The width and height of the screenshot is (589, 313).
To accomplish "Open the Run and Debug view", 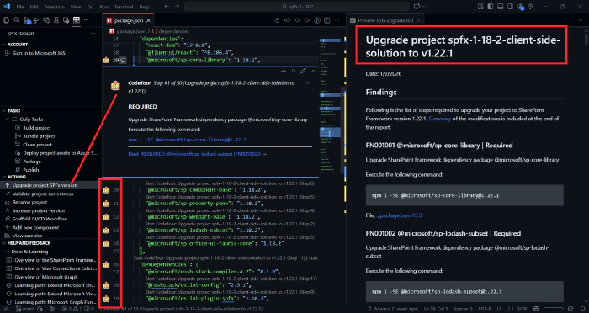I will pos(36,20).
